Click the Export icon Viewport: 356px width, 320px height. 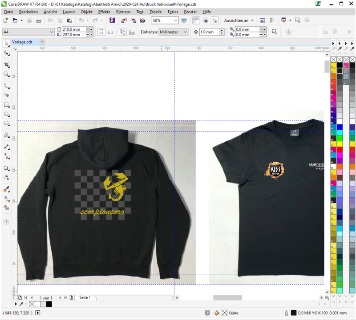133,20
